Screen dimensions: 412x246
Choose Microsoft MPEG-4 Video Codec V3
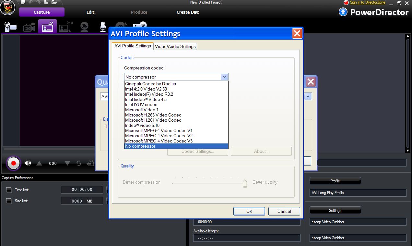pos(176,141)
